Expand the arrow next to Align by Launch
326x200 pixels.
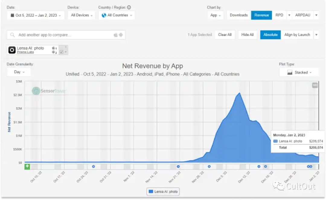(316, 35)
